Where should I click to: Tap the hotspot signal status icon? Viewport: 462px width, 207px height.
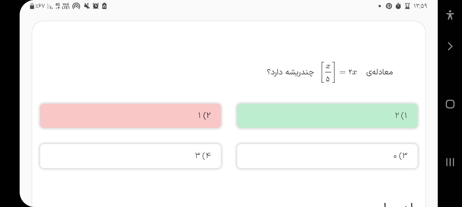pos(76,6)
